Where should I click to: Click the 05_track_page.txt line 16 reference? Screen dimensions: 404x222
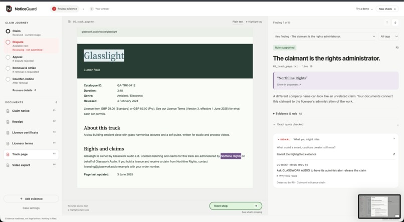(x=293, y=67)
